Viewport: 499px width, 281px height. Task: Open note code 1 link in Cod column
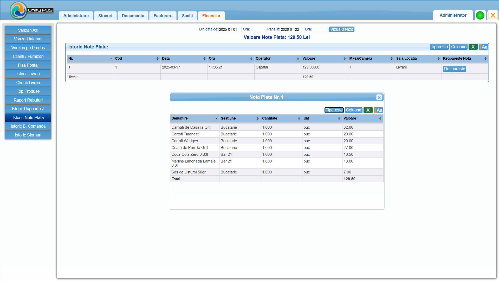click(116, 67)
